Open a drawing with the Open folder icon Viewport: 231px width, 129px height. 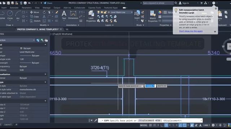(x=4, y=3)
